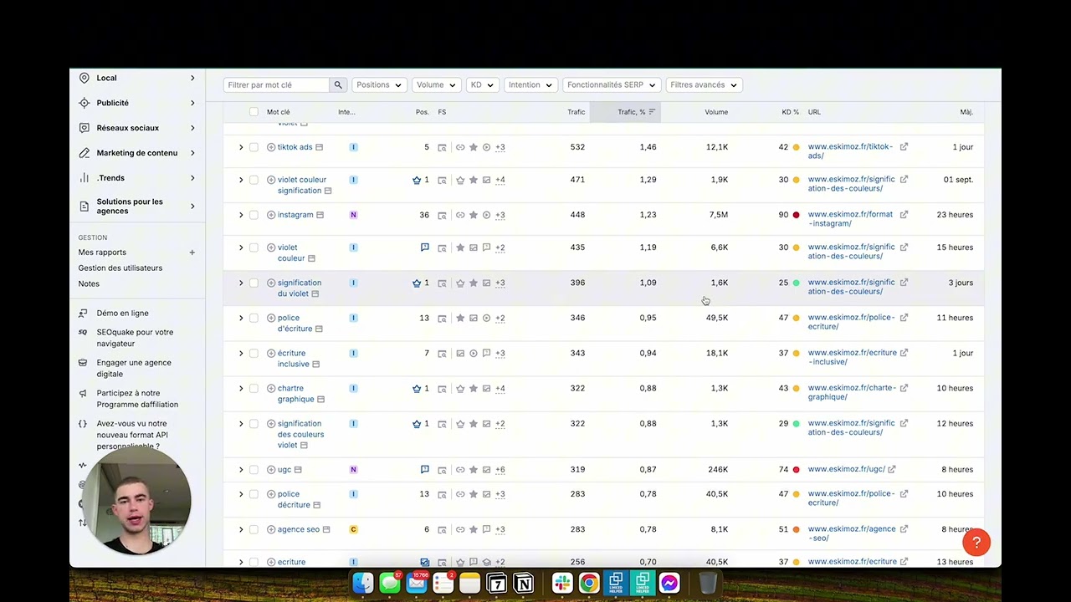Open external link icon for format-instagram URL
The image size is (1071, 602).
click(904, 215)
